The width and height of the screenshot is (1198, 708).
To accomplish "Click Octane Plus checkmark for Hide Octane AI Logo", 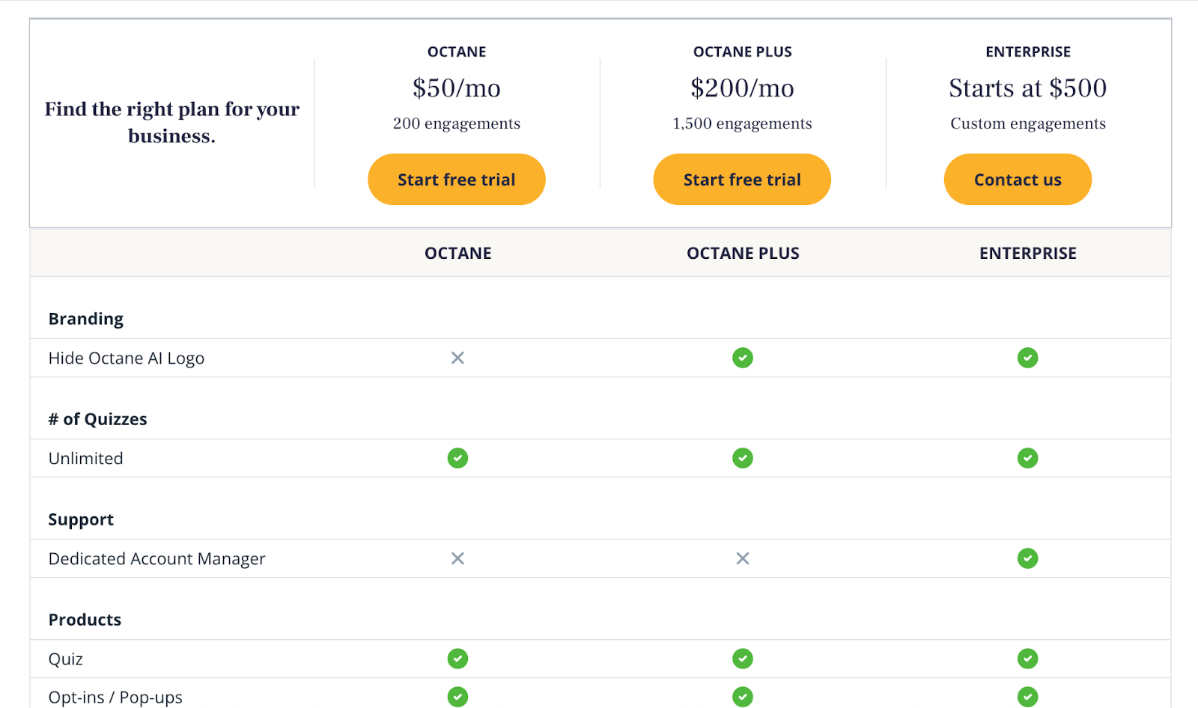I will 742,358.
